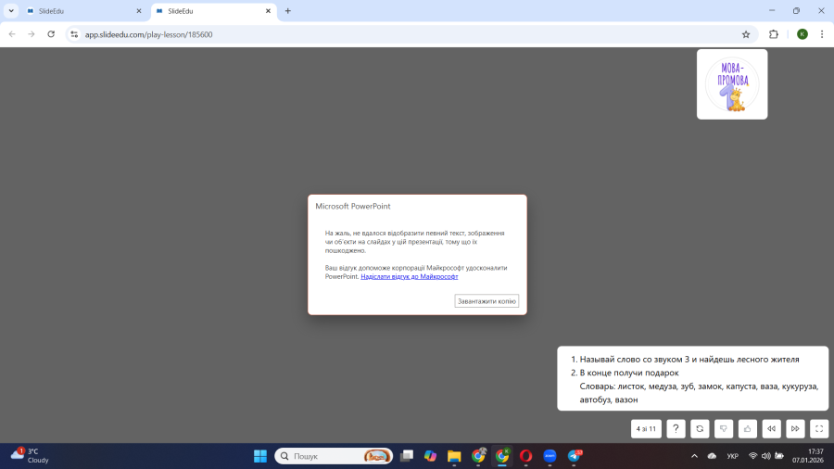Show hidden system tray icons
This screenshot has height=469, width=834.
pos(694,456)
